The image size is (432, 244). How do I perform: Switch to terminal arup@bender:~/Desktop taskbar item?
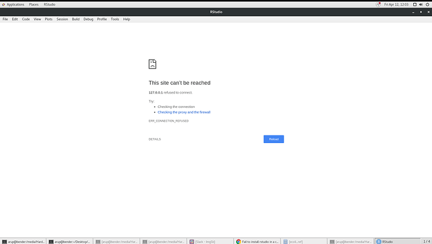pos(69,241)
